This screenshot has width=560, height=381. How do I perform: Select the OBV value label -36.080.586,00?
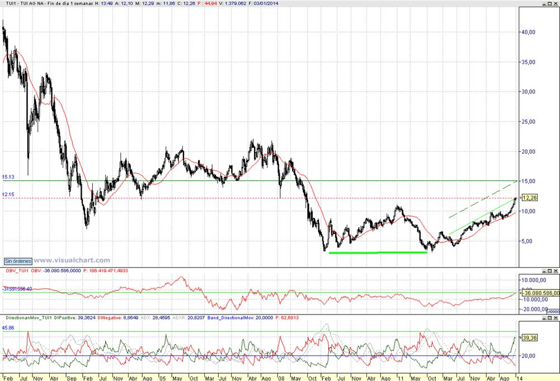pos(541,293)
